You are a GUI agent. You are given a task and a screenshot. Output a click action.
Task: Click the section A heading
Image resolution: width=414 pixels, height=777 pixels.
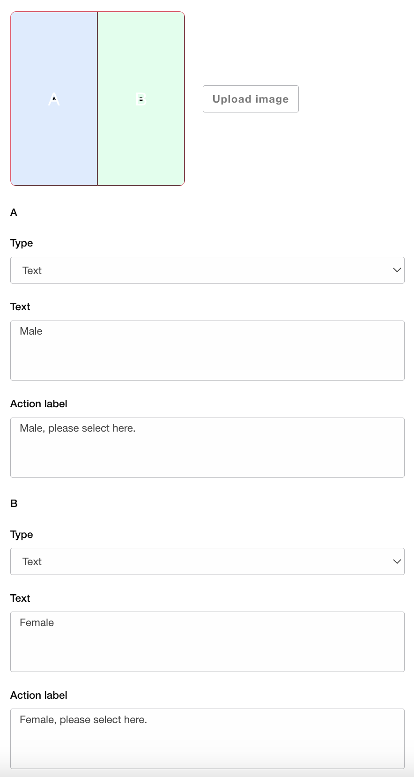click(x=14, y=213)
